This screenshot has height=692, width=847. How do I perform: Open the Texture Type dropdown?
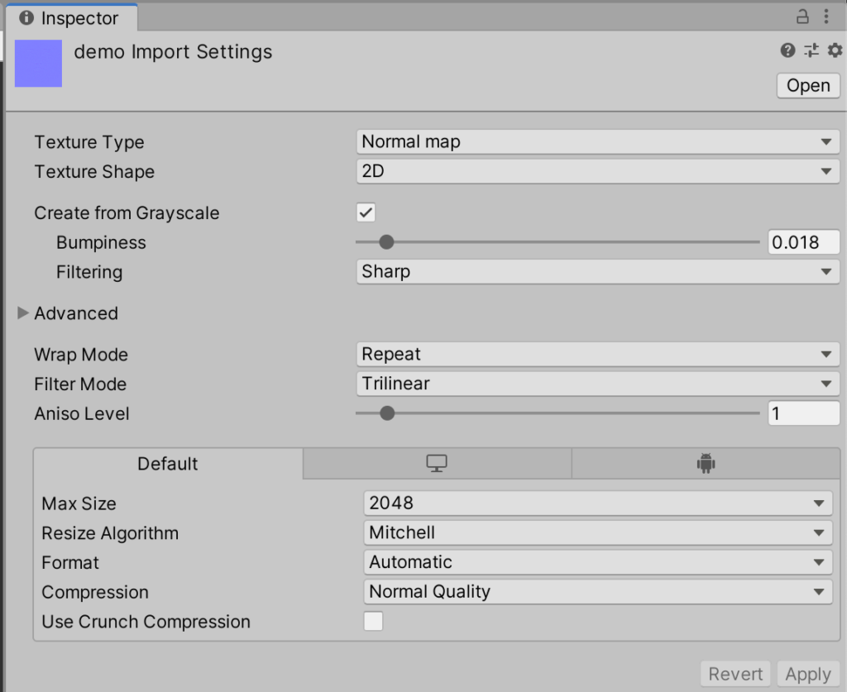[597, 141]
